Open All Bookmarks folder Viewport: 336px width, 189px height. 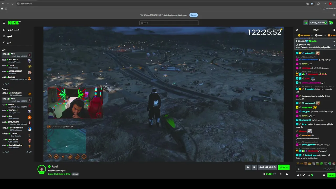pos(329,9)
